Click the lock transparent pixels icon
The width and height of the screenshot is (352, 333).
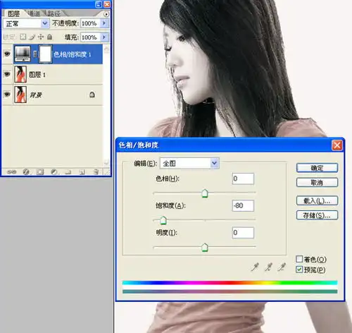pos(23,37)
